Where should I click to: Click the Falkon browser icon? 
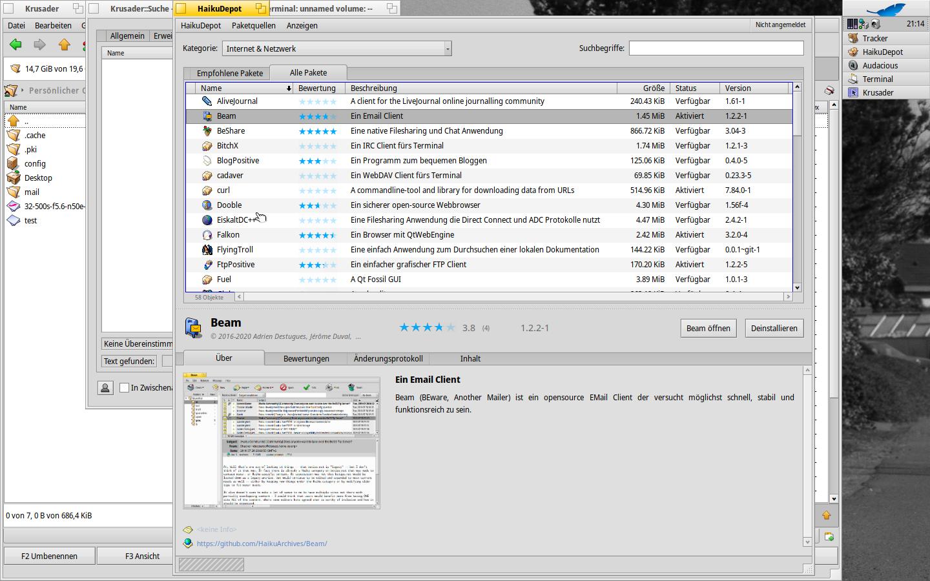click(207, 235)
